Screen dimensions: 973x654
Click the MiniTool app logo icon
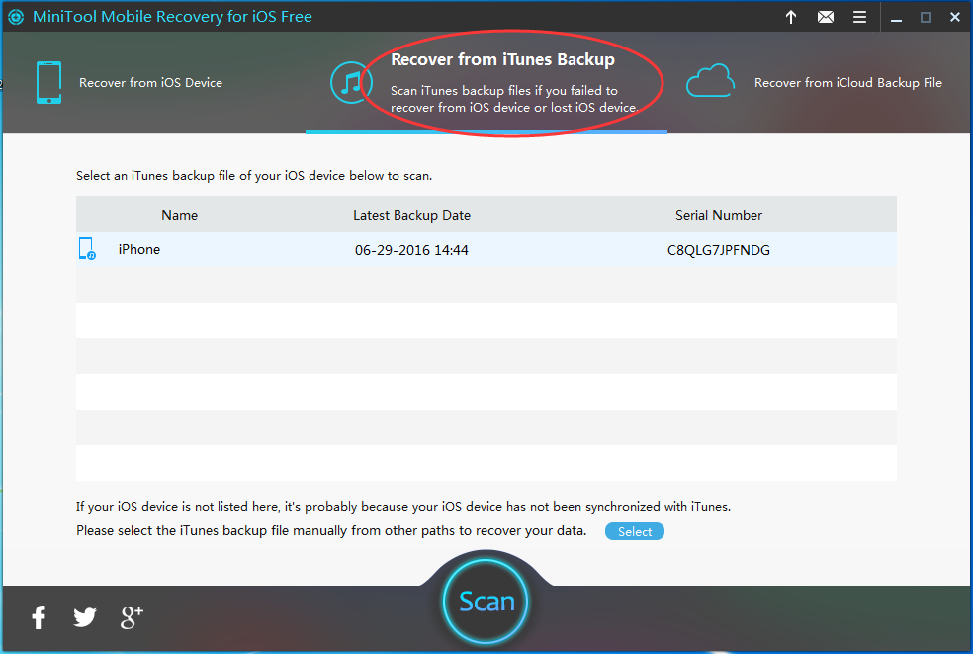click(x=16, y=17)
